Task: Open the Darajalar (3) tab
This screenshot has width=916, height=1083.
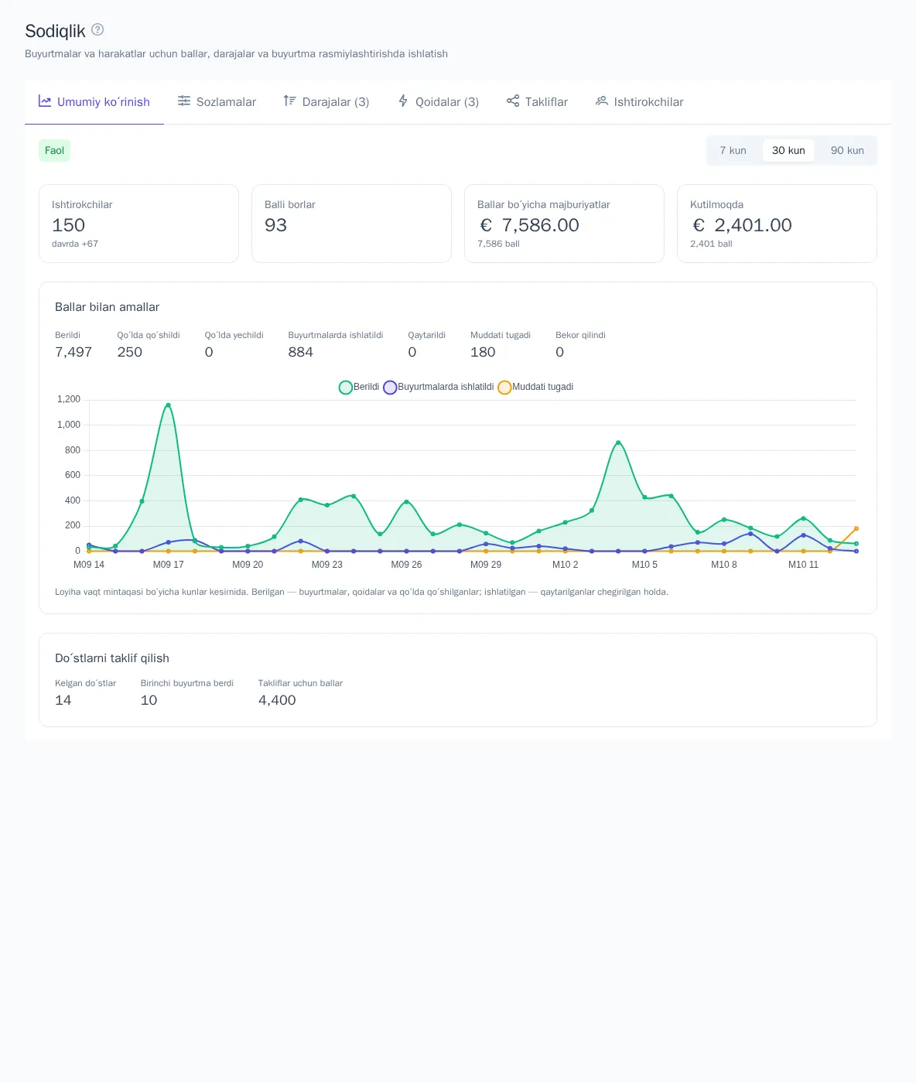Action: coord(326,102)
